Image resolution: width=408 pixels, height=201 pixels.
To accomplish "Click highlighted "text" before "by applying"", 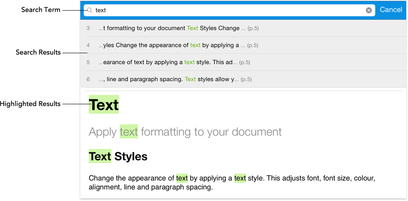I will coord(182,178).
